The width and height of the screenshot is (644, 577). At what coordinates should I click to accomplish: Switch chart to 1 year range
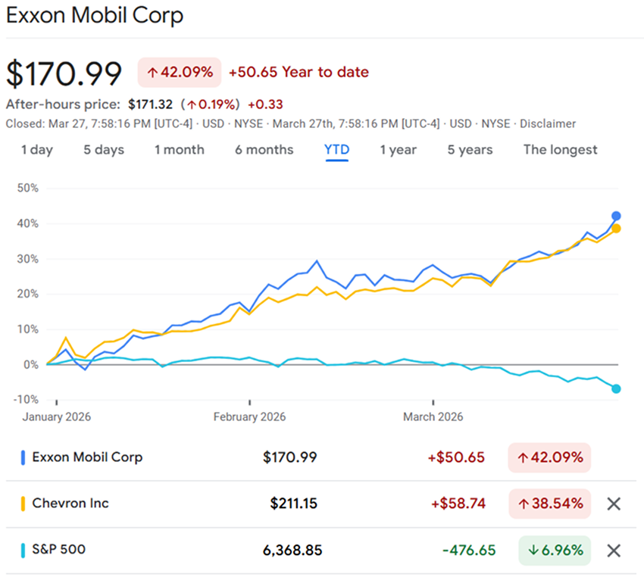point(399,150)
